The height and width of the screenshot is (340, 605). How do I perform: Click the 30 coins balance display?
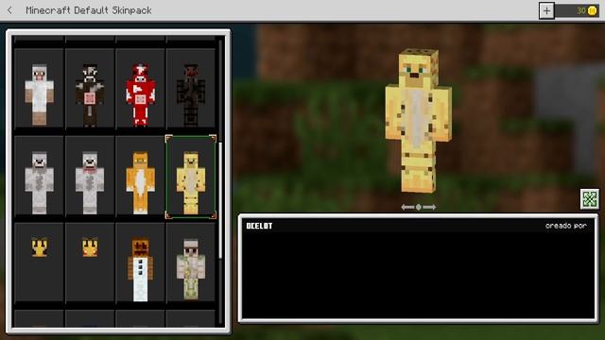(x=578, y=10)
